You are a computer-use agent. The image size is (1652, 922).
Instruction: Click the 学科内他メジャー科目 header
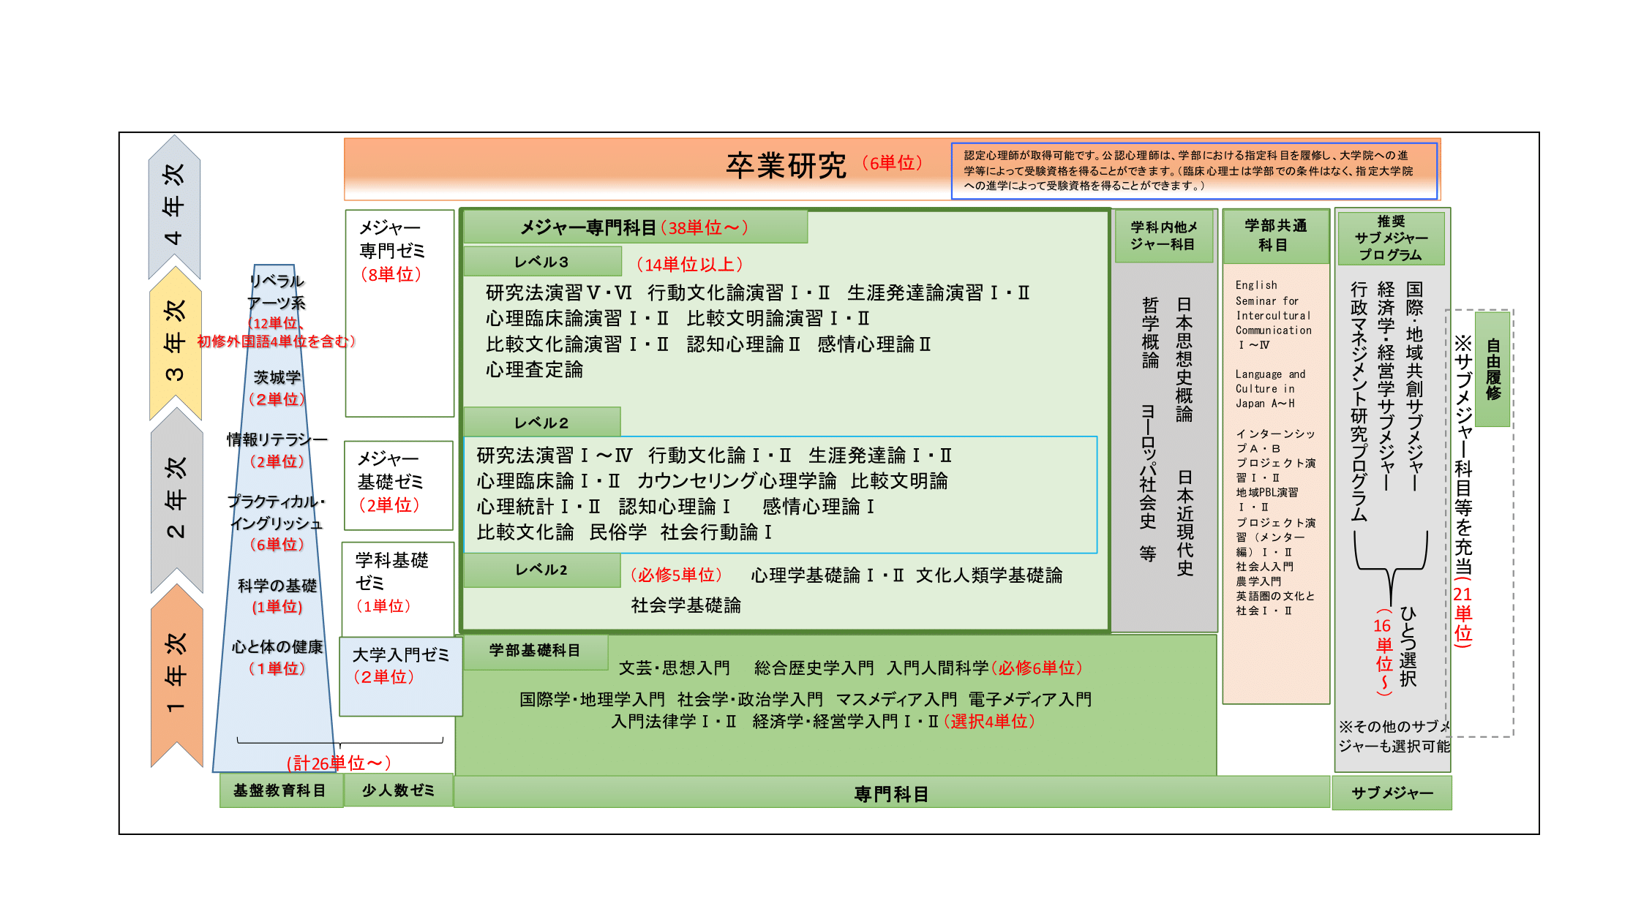point(1164,235)
